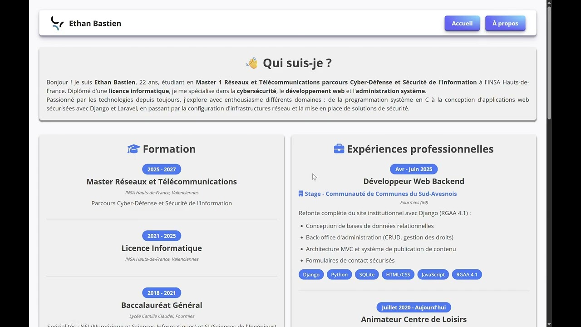This screenshot has width=581, height=327.
Task: Select the Licence Informatique heading
Action: click(x=162, y=248)
